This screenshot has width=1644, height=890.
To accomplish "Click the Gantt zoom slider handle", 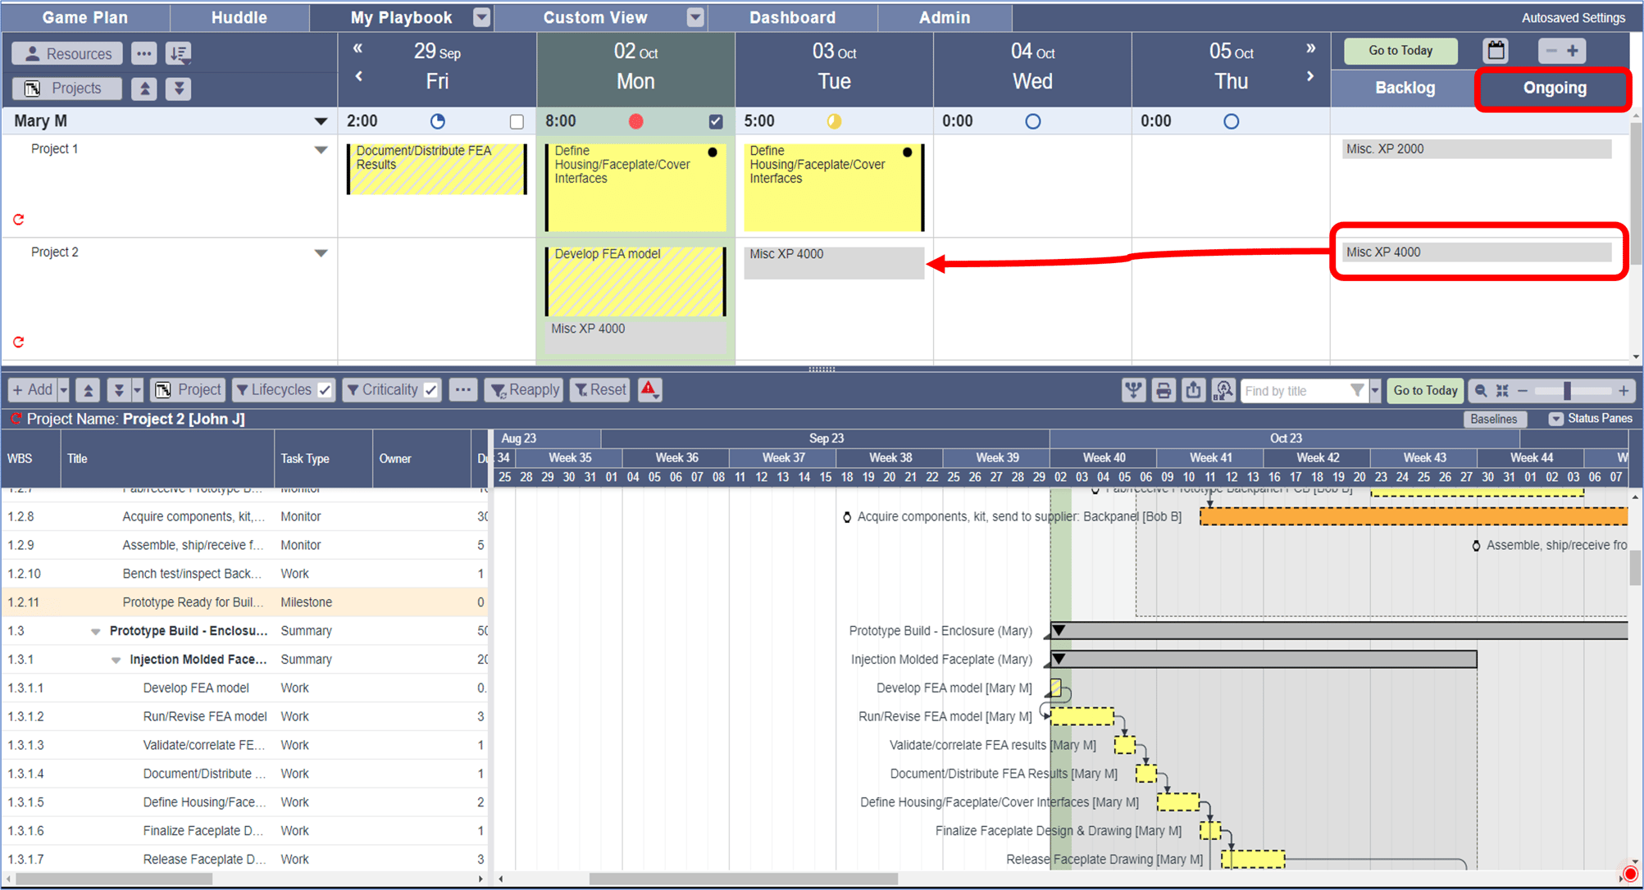I will tap(1567, 391).
